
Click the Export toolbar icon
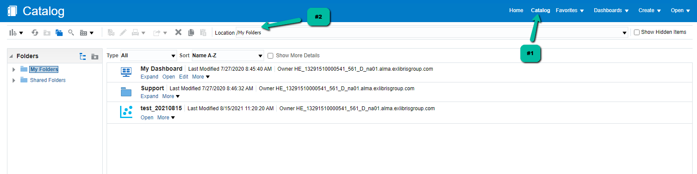point(157,33)
